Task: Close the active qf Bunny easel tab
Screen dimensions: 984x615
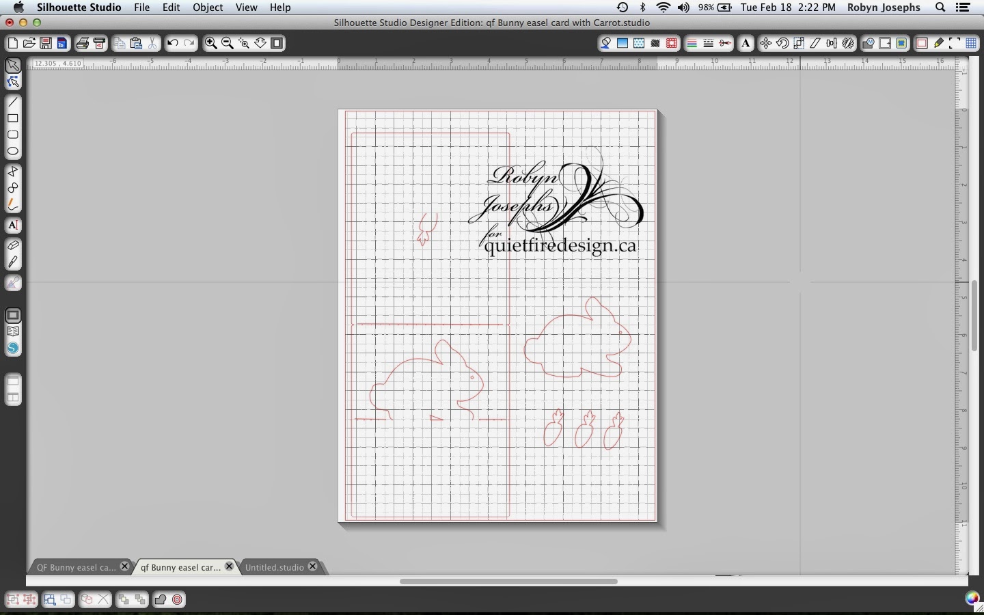Action: 230,566
